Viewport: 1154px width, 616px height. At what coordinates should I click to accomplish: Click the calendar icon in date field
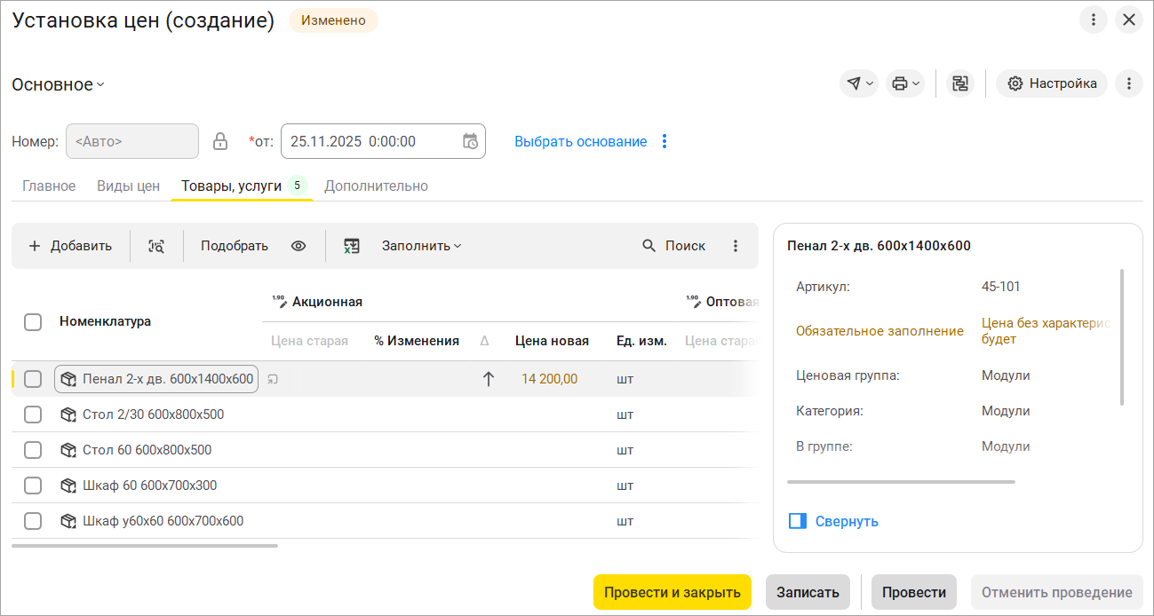pyautogui.click(x=471, y=141)
